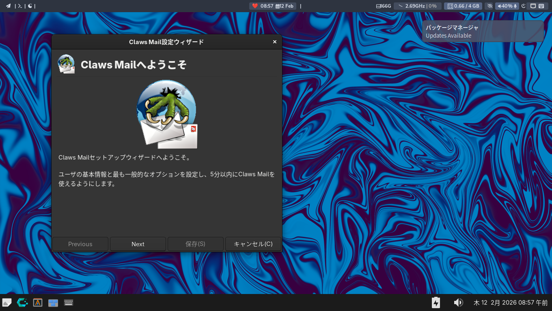Open the パッケージマネージャ Updates Available notification
The width and height of the screenshot is (552, 311).
[x=483, y=31]
